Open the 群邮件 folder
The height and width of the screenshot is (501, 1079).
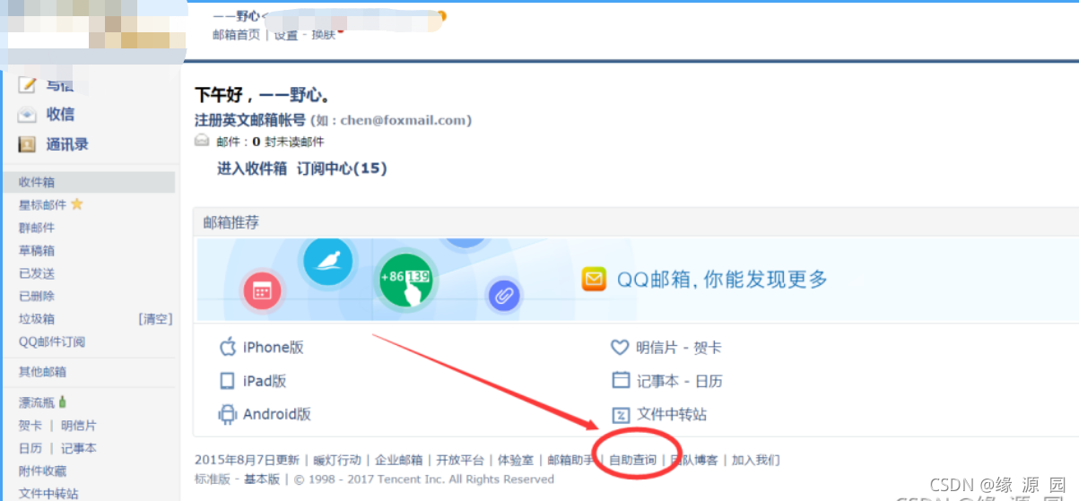37,228
